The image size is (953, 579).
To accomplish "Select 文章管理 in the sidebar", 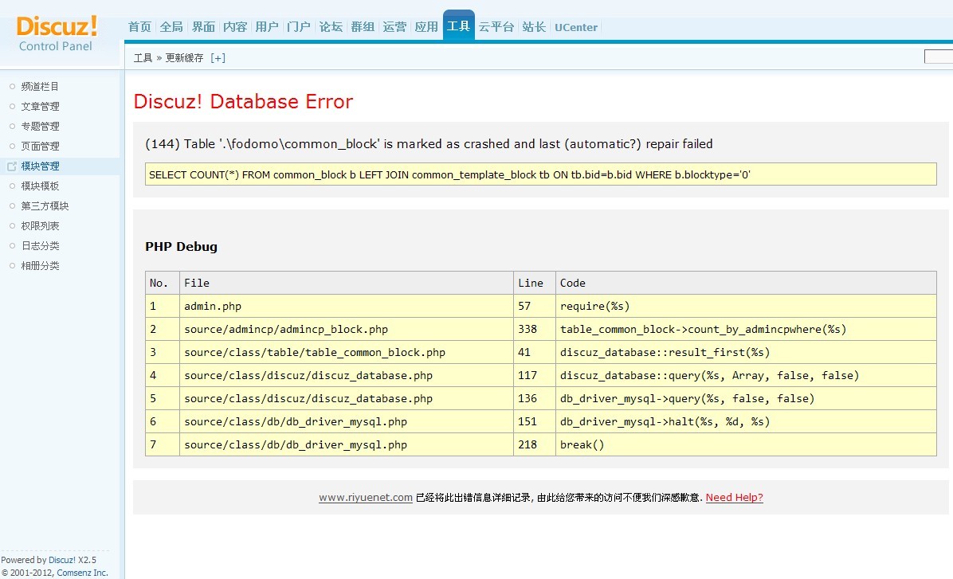I will point(40,106).
